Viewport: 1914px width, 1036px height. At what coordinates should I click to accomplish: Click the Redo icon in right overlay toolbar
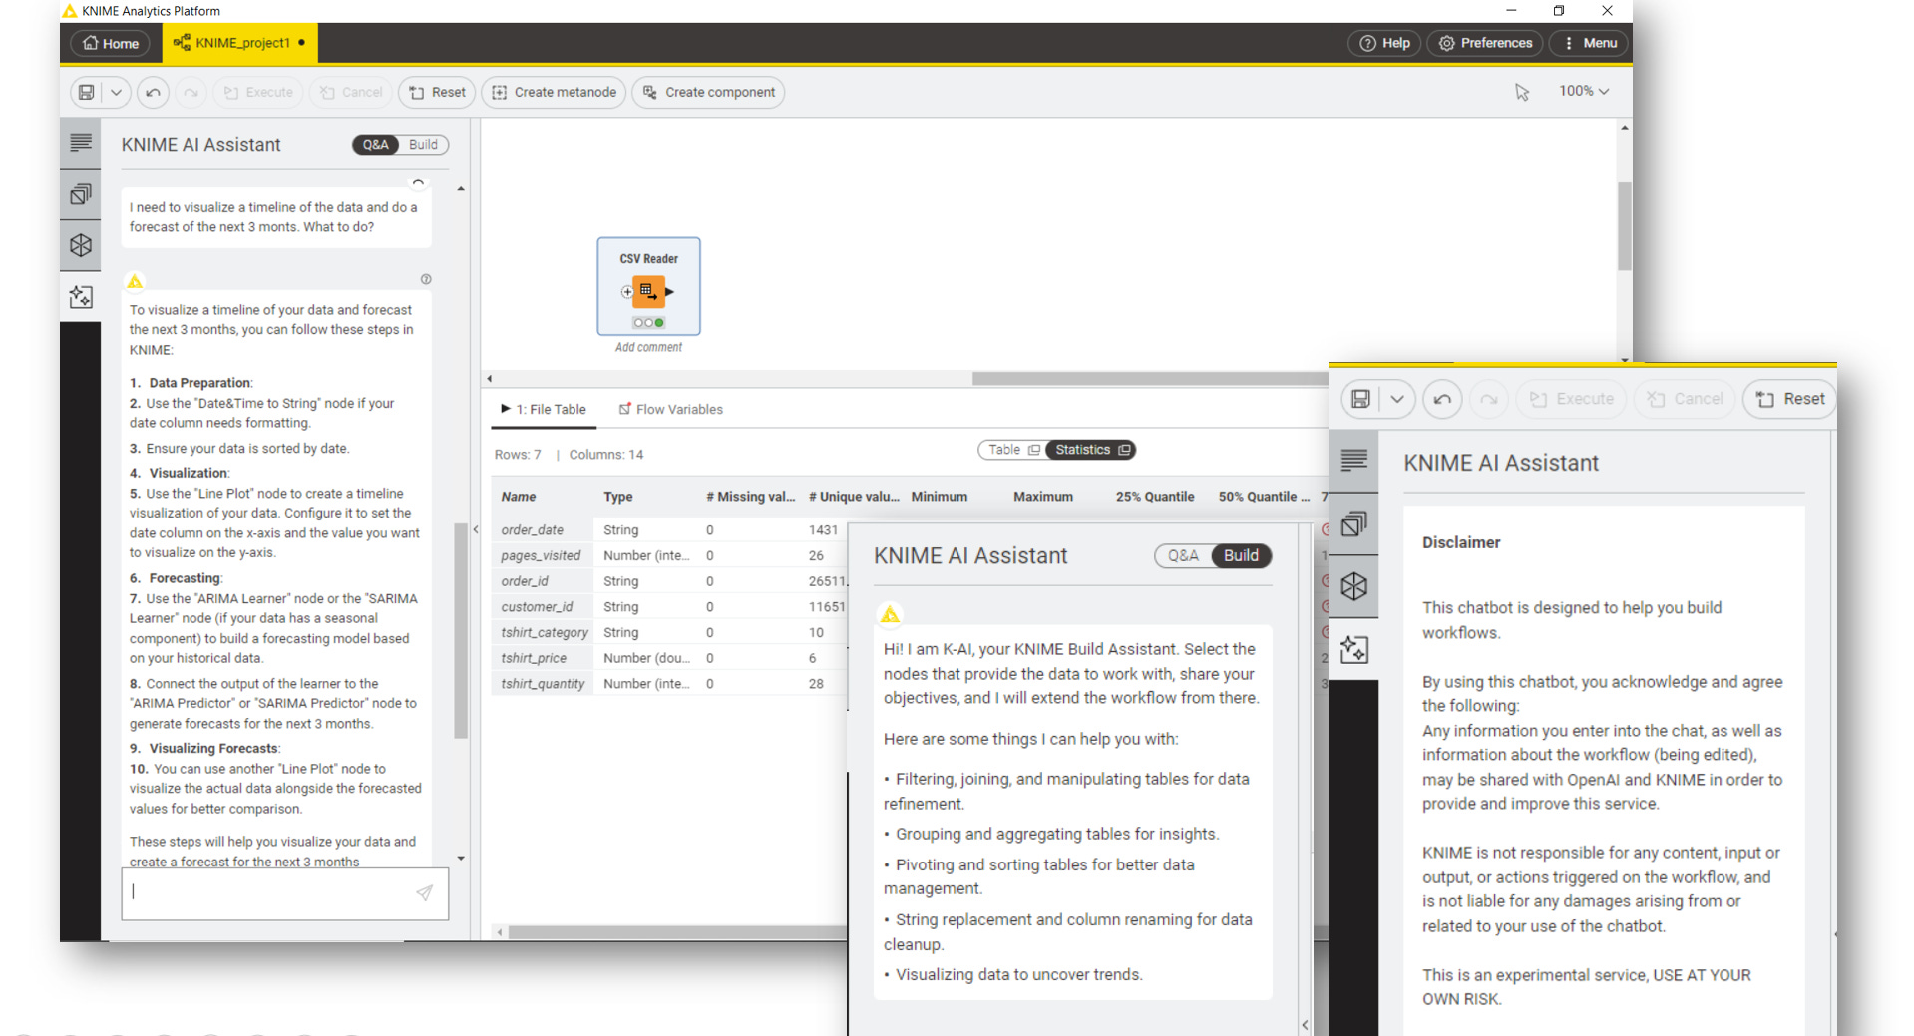coord(1489,399)
